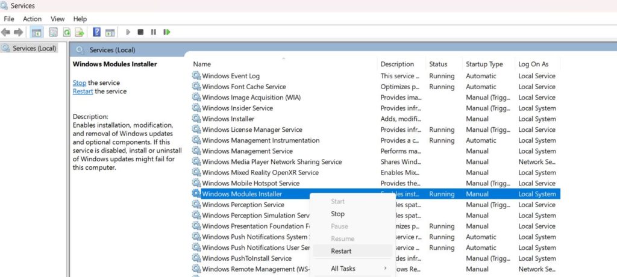
Task: Click the gear icon beside Windows Event Log
Action: [196, 76]
